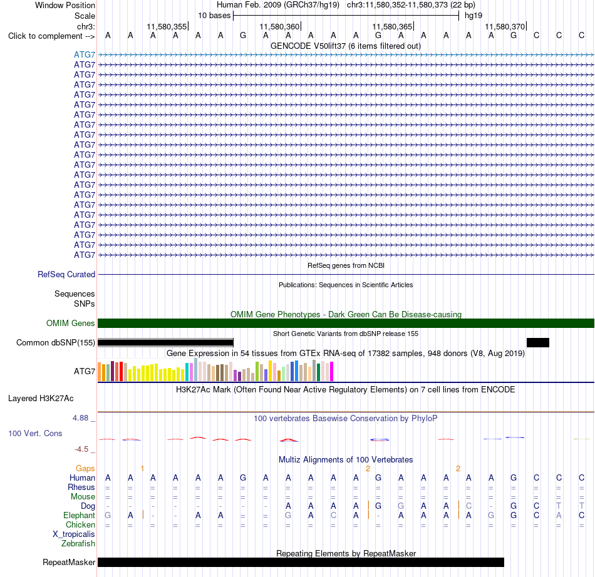Click the 'Elephant' alignment row label

pos(80,515)
